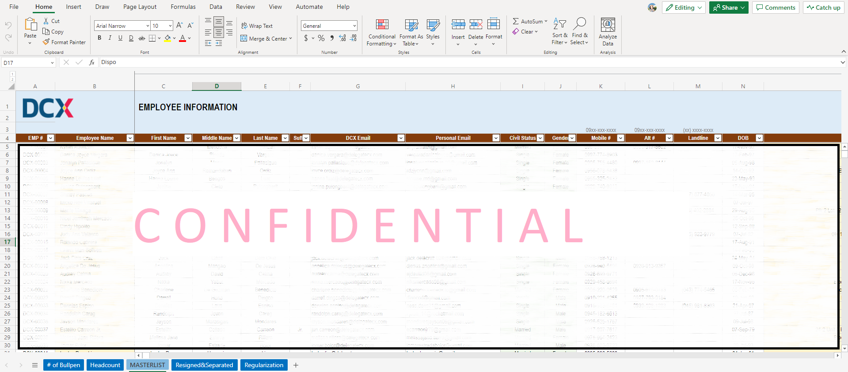Apply double underline formatting
The image size is (848, 372).
pos(131,38)
